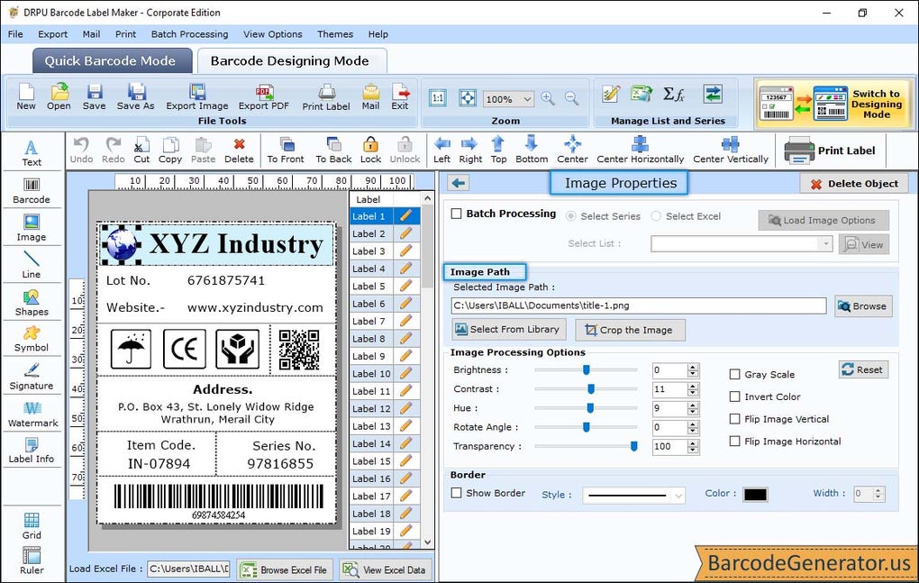Open the Batch Processing menu
Image resolution: width=919 pixels, height=583 pixels.
tap(189, 34)
